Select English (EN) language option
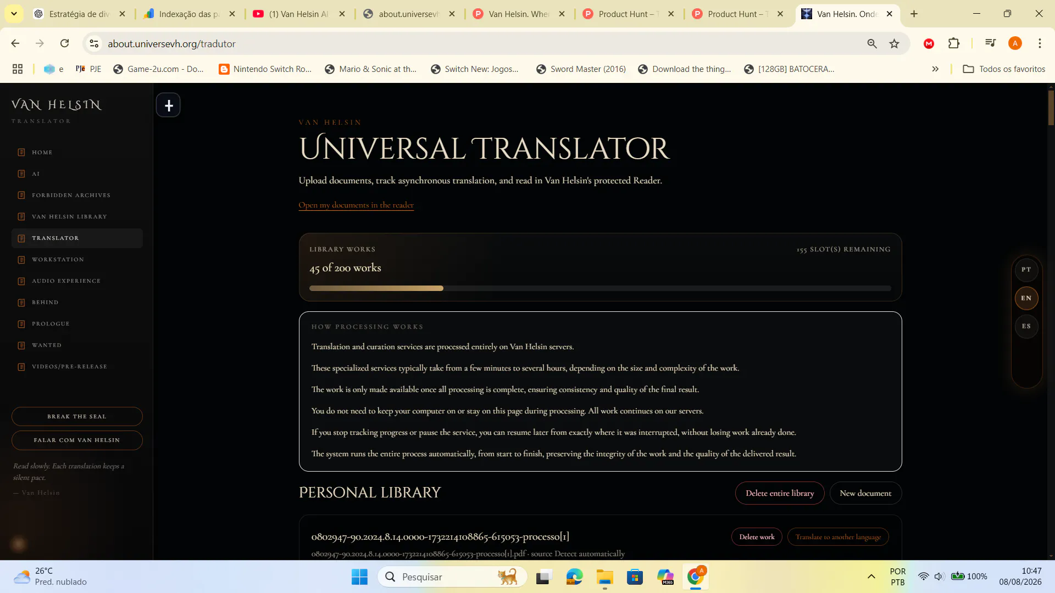This screenshot has height=593, width=1055. [x=1026, y=298]
